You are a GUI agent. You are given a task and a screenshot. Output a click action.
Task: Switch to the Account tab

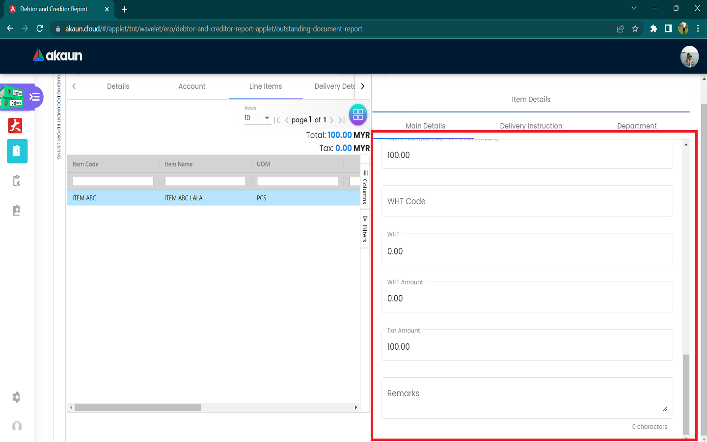(x=192, y=86)
